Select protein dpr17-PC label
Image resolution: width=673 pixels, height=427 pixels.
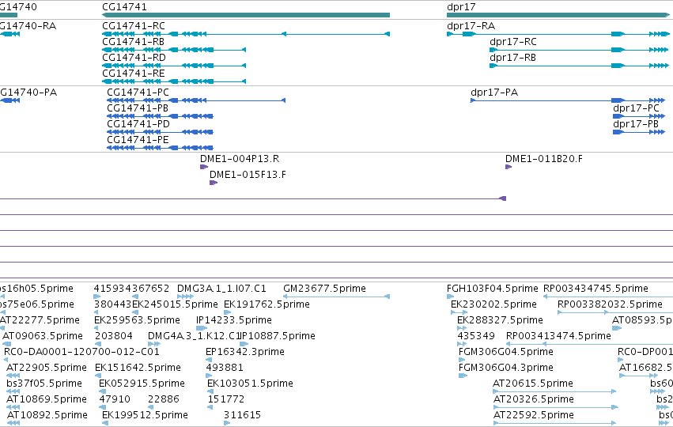click(x=636, y=108)
